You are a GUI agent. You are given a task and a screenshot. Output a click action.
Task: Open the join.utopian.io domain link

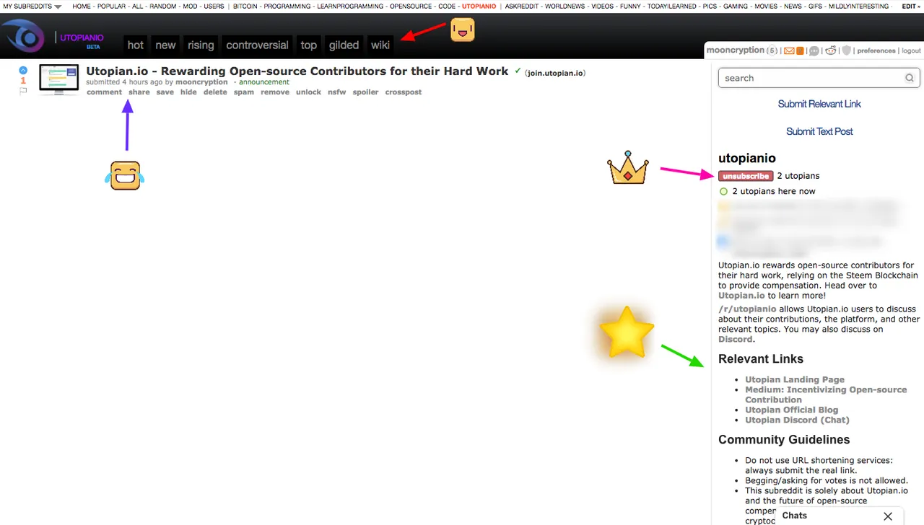click(555, 73)
